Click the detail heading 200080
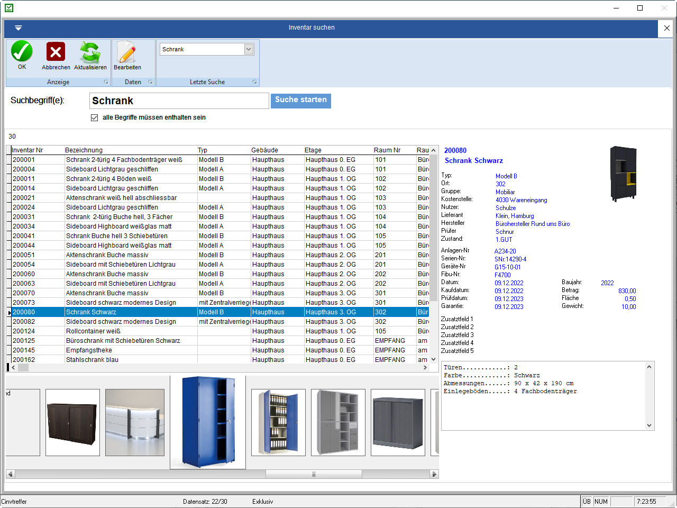The height and width of the screenshot is (508, 677). tap(455, 151)
